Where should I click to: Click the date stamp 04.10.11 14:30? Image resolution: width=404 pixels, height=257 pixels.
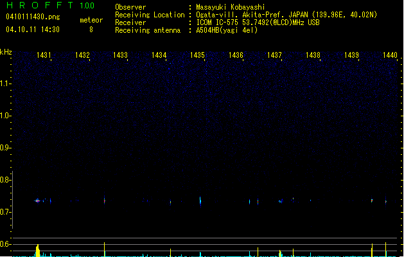click(33, 30)
